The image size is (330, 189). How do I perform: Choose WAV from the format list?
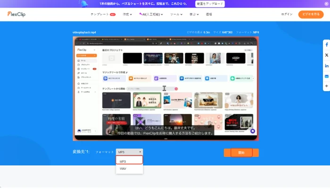point(130,169)
